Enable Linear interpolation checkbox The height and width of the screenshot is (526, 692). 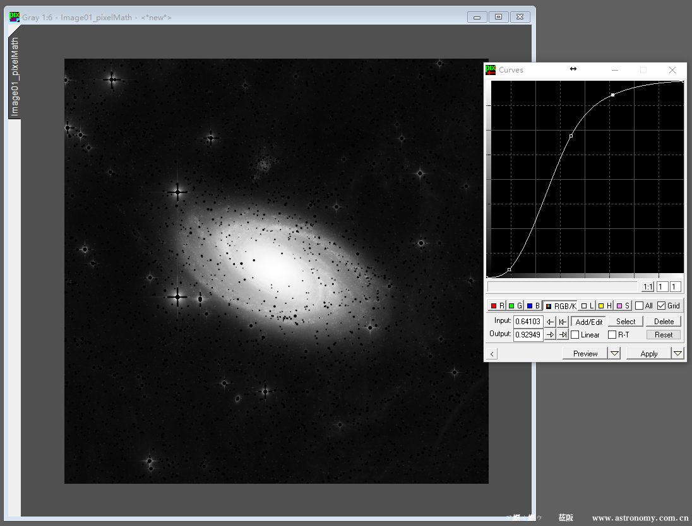(575, 335)
